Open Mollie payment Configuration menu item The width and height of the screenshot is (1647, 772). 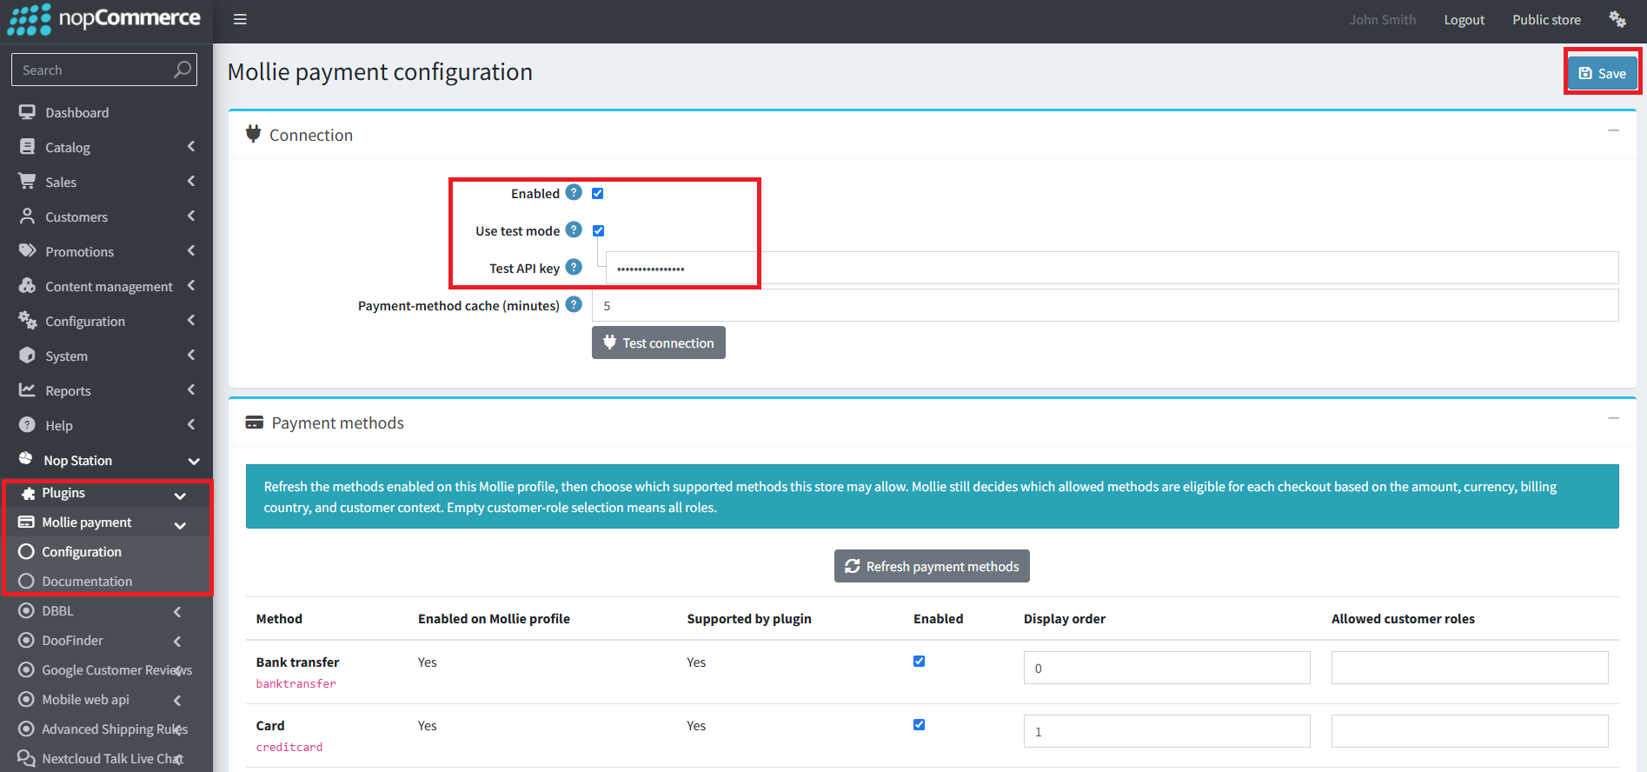(x=82, y=552)
